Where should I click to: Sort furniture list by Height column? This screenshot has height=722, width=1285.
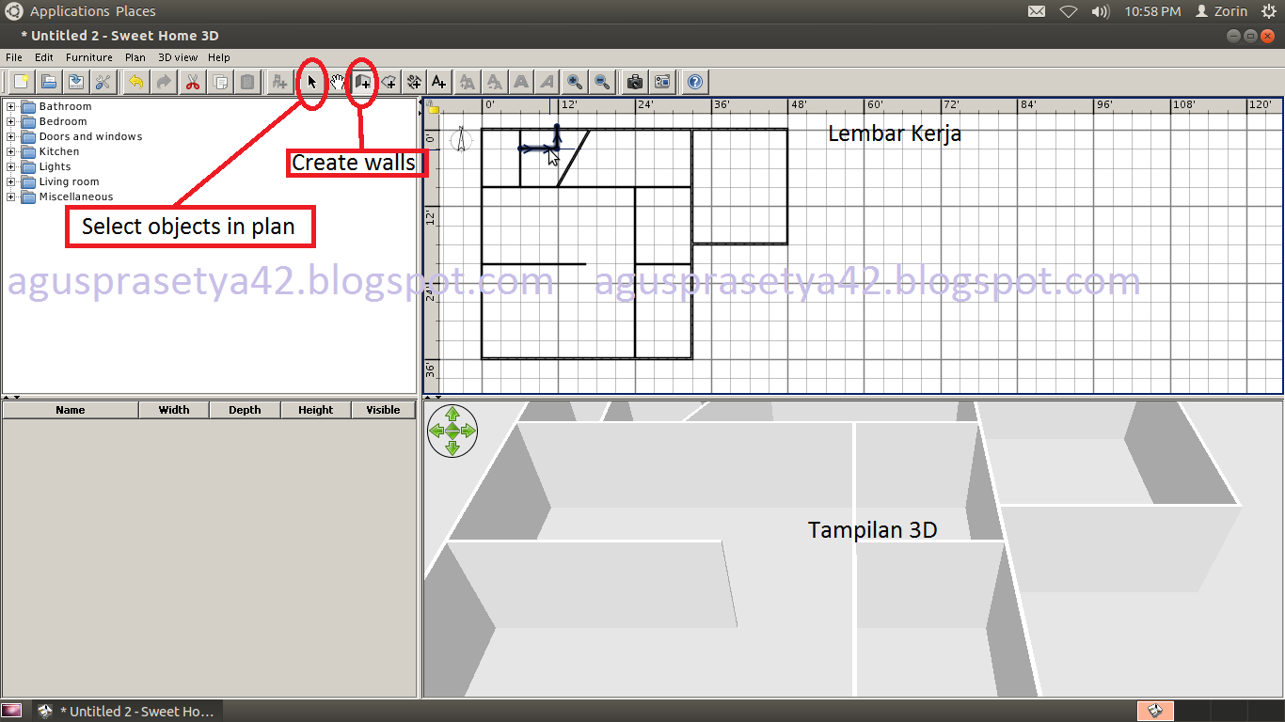click(316, 410)
